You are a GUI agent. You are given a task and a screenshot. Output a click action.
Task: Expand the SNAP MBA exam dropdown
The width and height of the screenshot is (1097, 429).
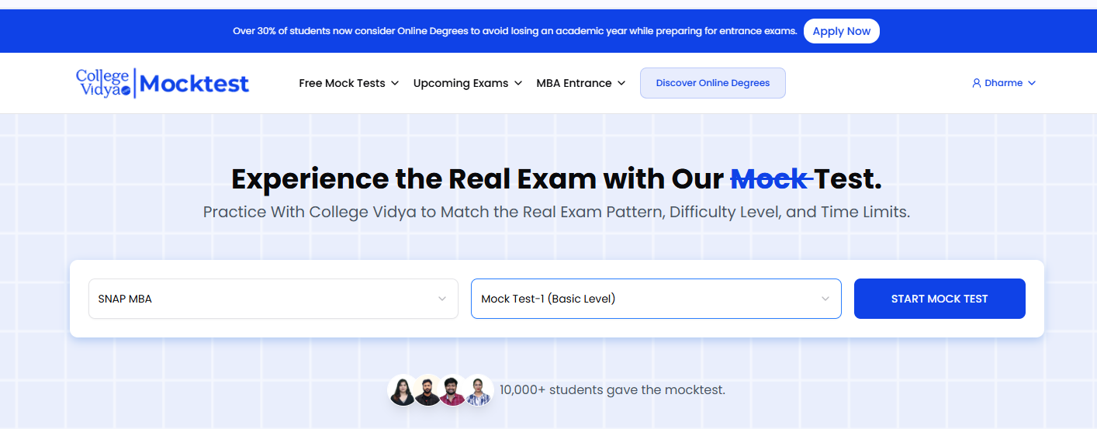click(x=273, y=299)
